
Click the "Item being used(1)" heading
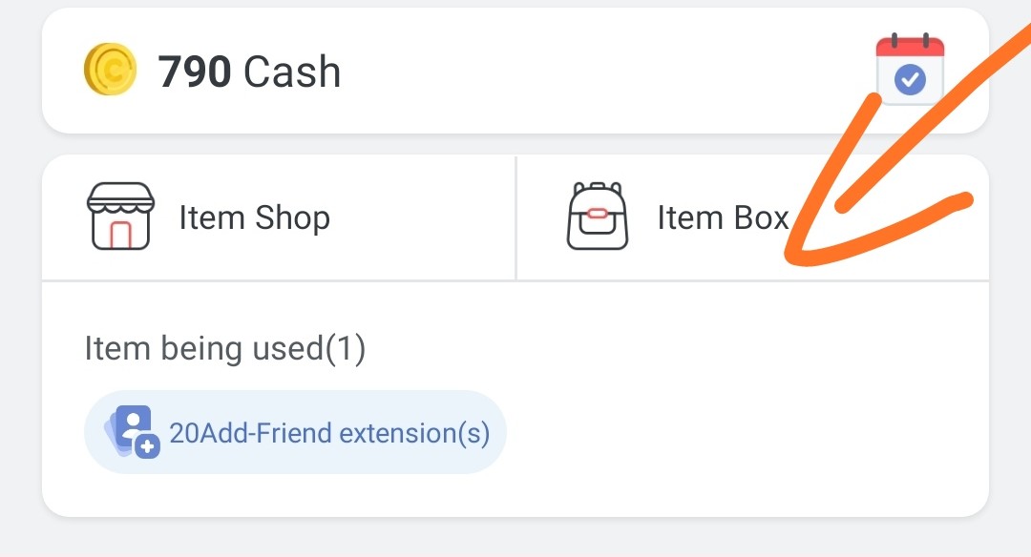pos(225,348)
